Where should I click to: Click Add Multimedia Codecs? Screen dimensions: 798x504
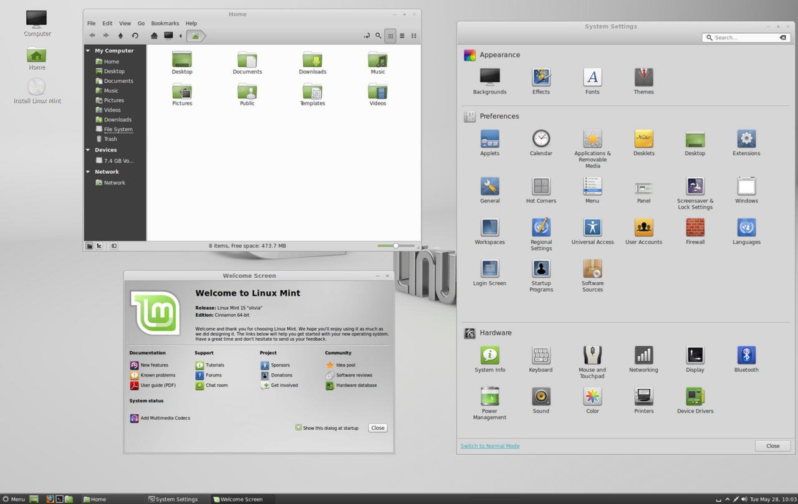[160, 418]
